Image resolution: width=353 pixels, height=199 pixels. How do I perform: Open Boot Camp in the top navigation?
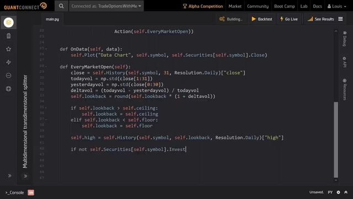point(285,6)
